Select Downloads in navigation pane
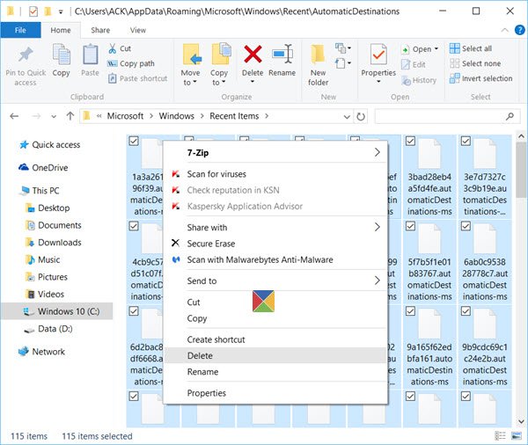Screen dimensions: 528x445 (x=60, y=243)
